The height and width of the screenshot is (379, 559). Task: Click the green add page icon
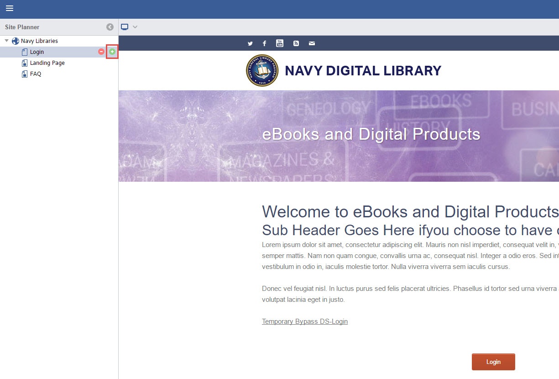(112, 52)
